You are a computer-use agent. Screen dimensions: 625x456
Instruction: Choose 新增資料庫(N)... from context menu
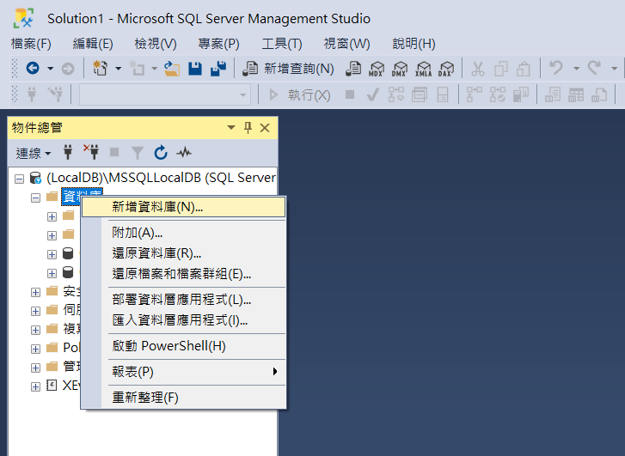[184, 207]
